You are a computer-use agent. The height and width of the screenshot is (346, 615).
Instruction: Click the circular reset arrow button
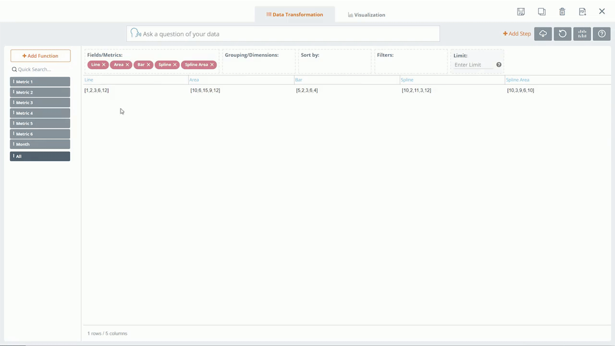point(563,34)
